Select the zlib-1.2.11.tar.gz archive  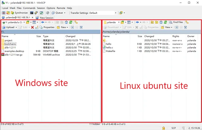[13, 55]
